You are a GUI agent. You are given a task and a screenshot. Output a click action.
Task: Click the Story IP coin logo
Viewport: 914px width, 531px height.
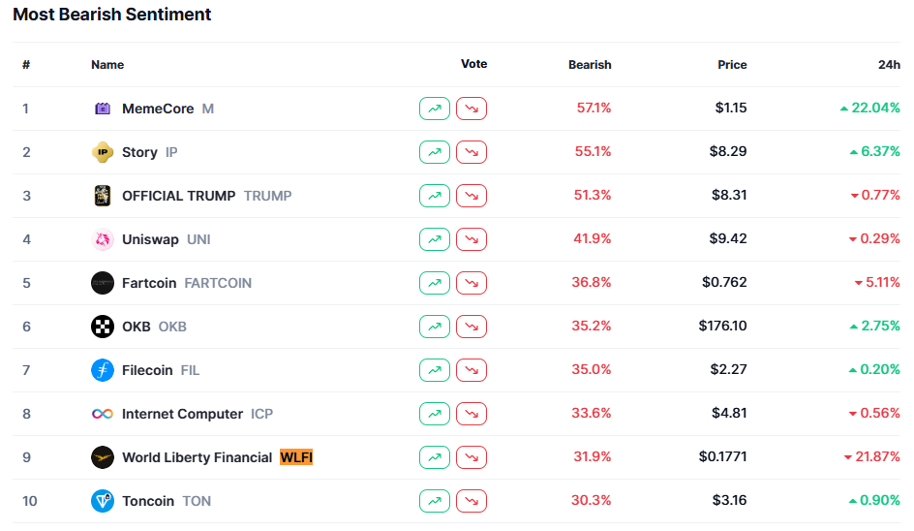point(103,152)
